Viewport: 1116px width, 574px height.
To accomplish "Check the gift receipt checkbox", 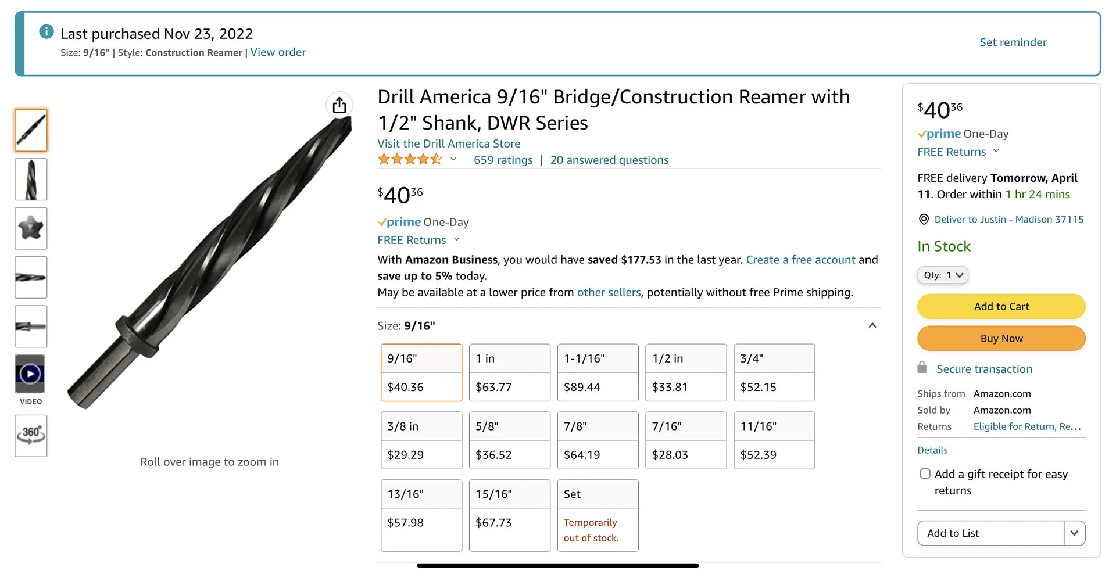I will pyautogui.click(x=925, y=473).
